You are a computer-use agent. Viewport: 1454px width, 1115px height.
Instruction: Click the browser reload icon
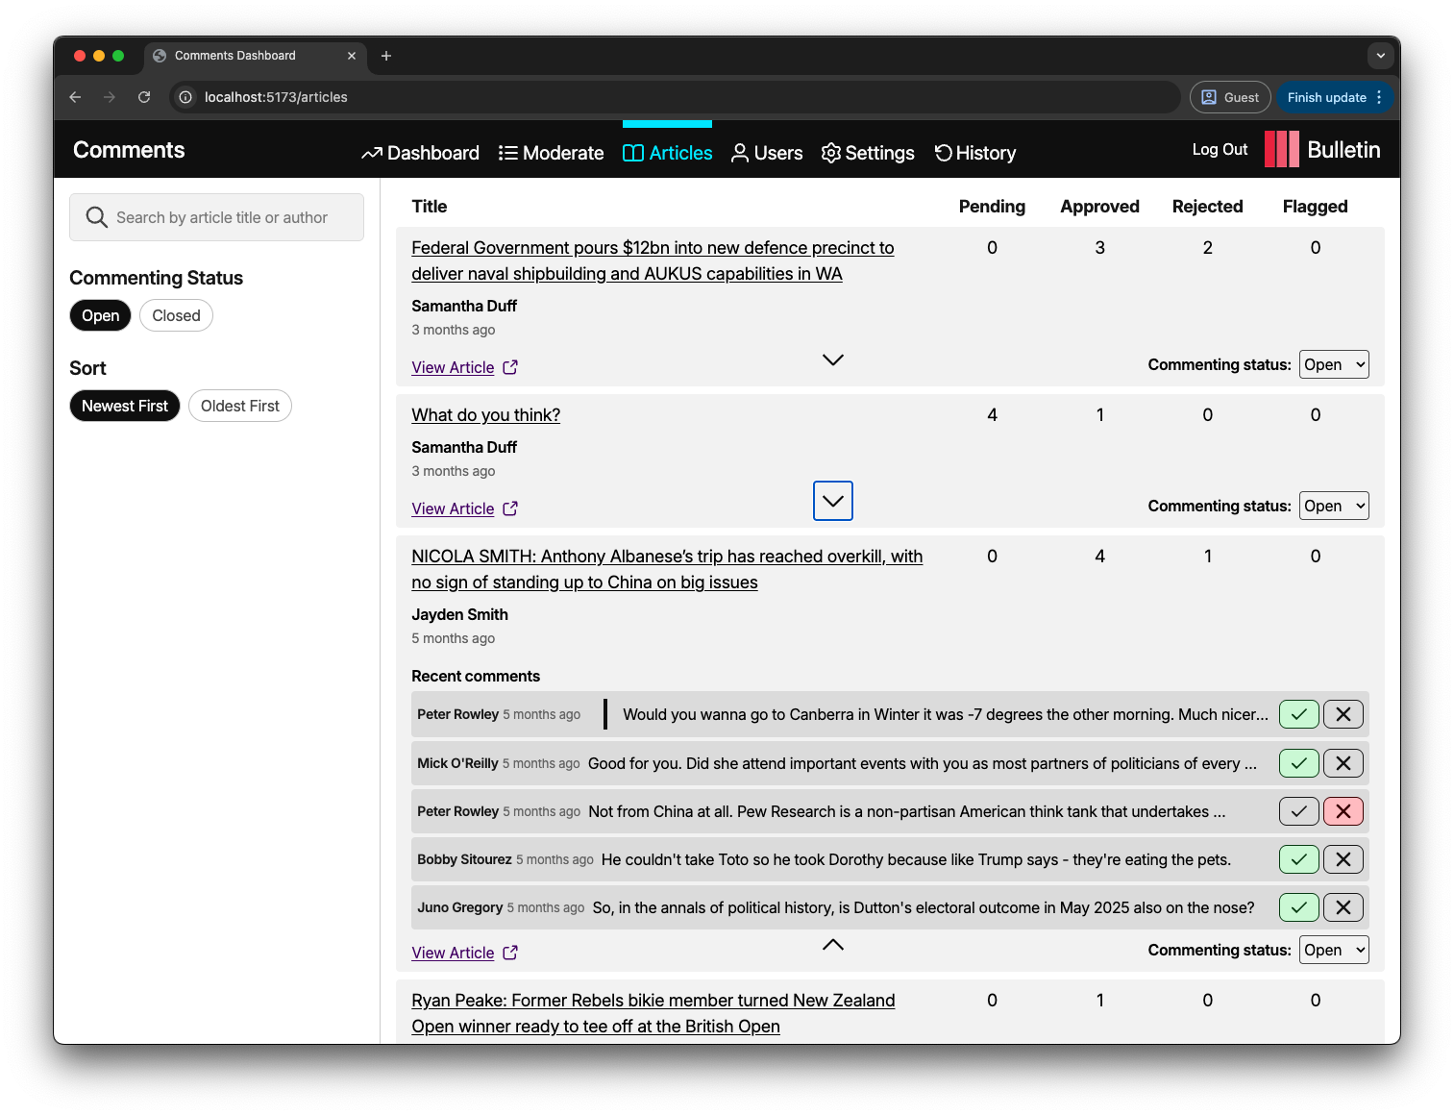tap(144, 97)
